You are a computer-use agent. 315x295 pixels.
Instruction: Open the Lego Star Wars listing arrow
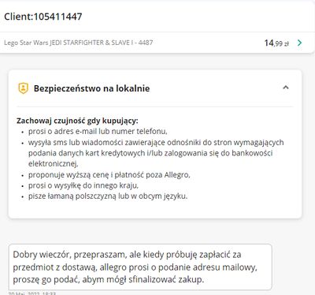coord(299,43)
